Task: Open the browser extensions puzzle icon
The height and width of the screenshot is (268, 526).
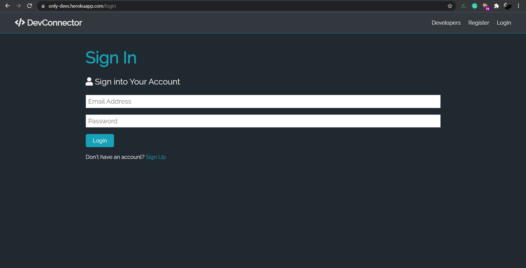Action: click(497, 6)
